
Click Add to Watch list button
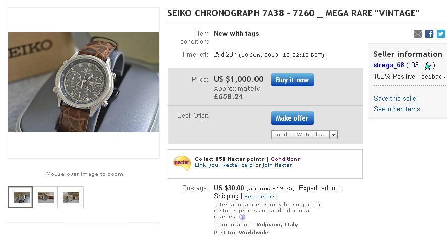tap(300, 135)
